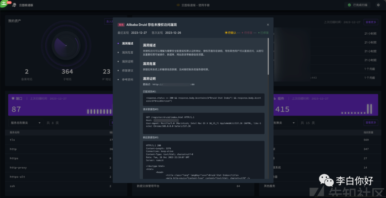Image resolution: width=386 pixels, height=198 pixels.
Task: Click the dialog vertical scrollbar thumb
Action: click(x=268, y=56)
